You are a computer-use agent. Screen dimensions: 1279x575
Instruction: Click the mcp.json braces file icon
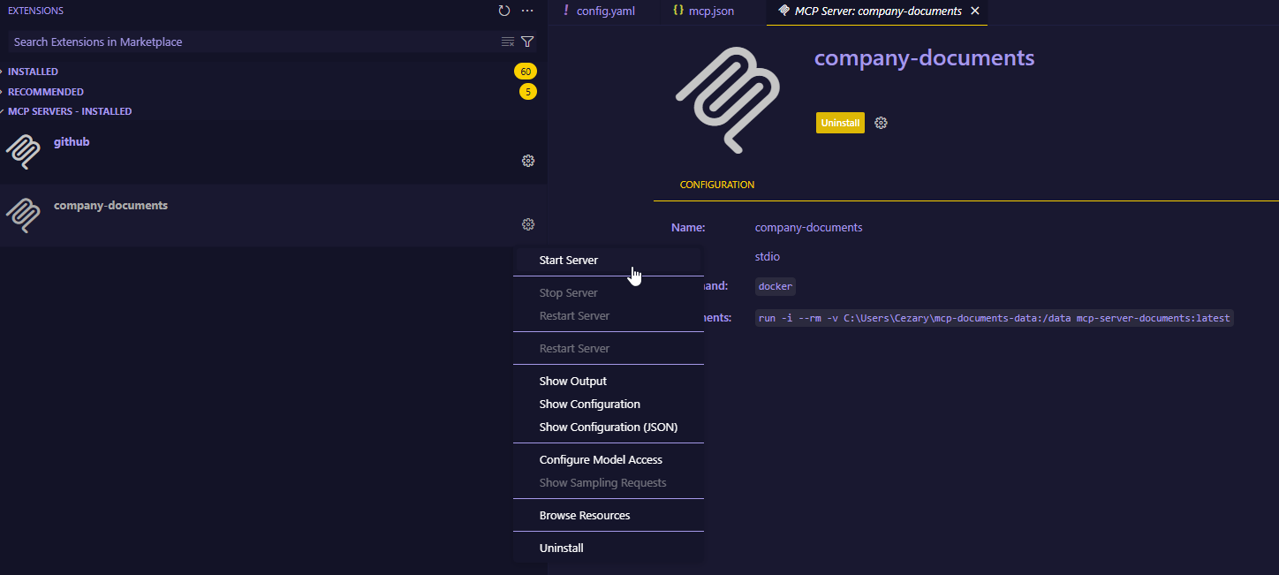(x=678, y=11)
